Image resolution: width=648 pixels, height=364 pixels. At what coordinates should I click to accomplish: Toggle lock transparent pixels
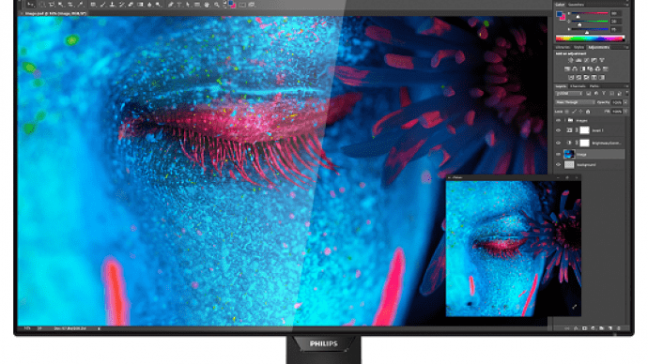tap(566, 112)
